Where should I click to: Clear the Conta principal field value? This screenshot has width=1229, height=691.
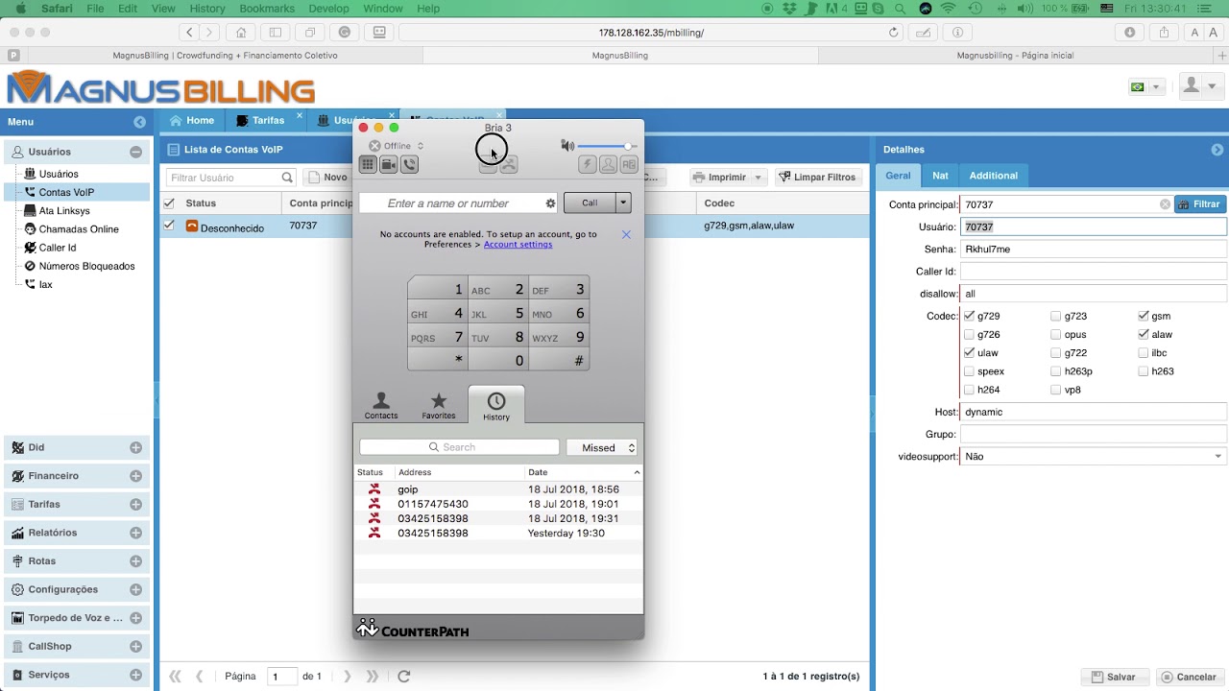pyautogui.click(x=1165, y=204)
